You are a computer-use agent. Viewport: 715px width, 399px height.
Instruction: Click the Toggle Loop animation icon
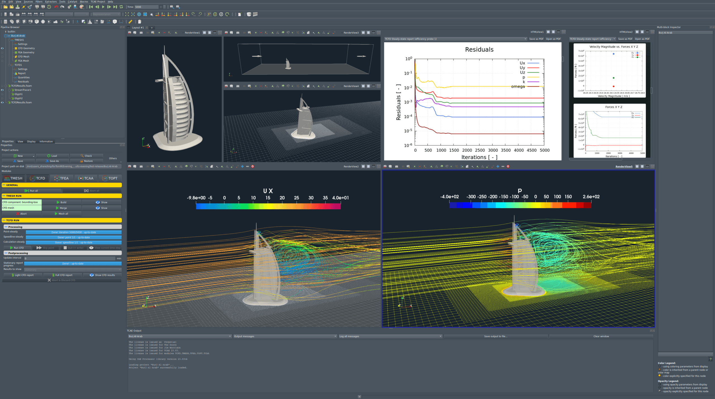(121, 7)
